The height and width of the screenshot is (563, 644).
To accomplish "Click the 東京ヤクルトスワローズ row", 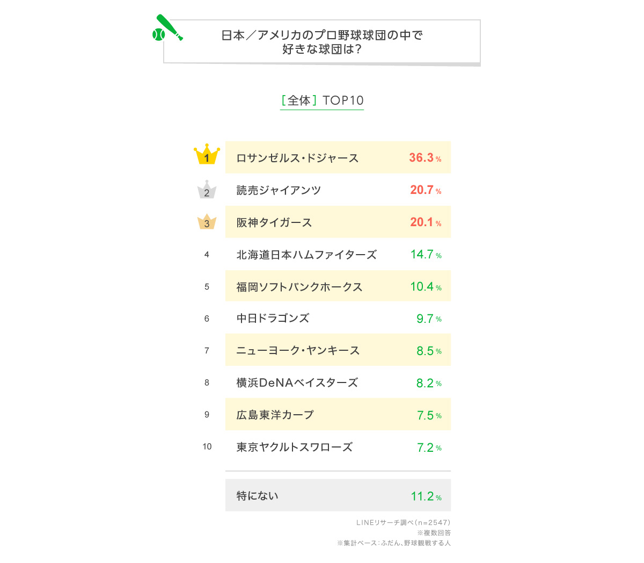I will click(338, 447).
